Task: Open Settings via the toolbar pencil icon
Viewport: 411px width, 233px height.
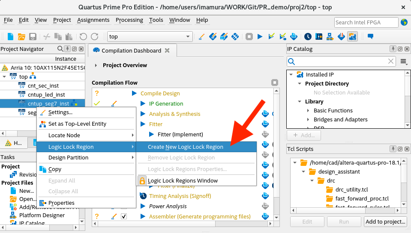Action: click(x=201, y=37)
